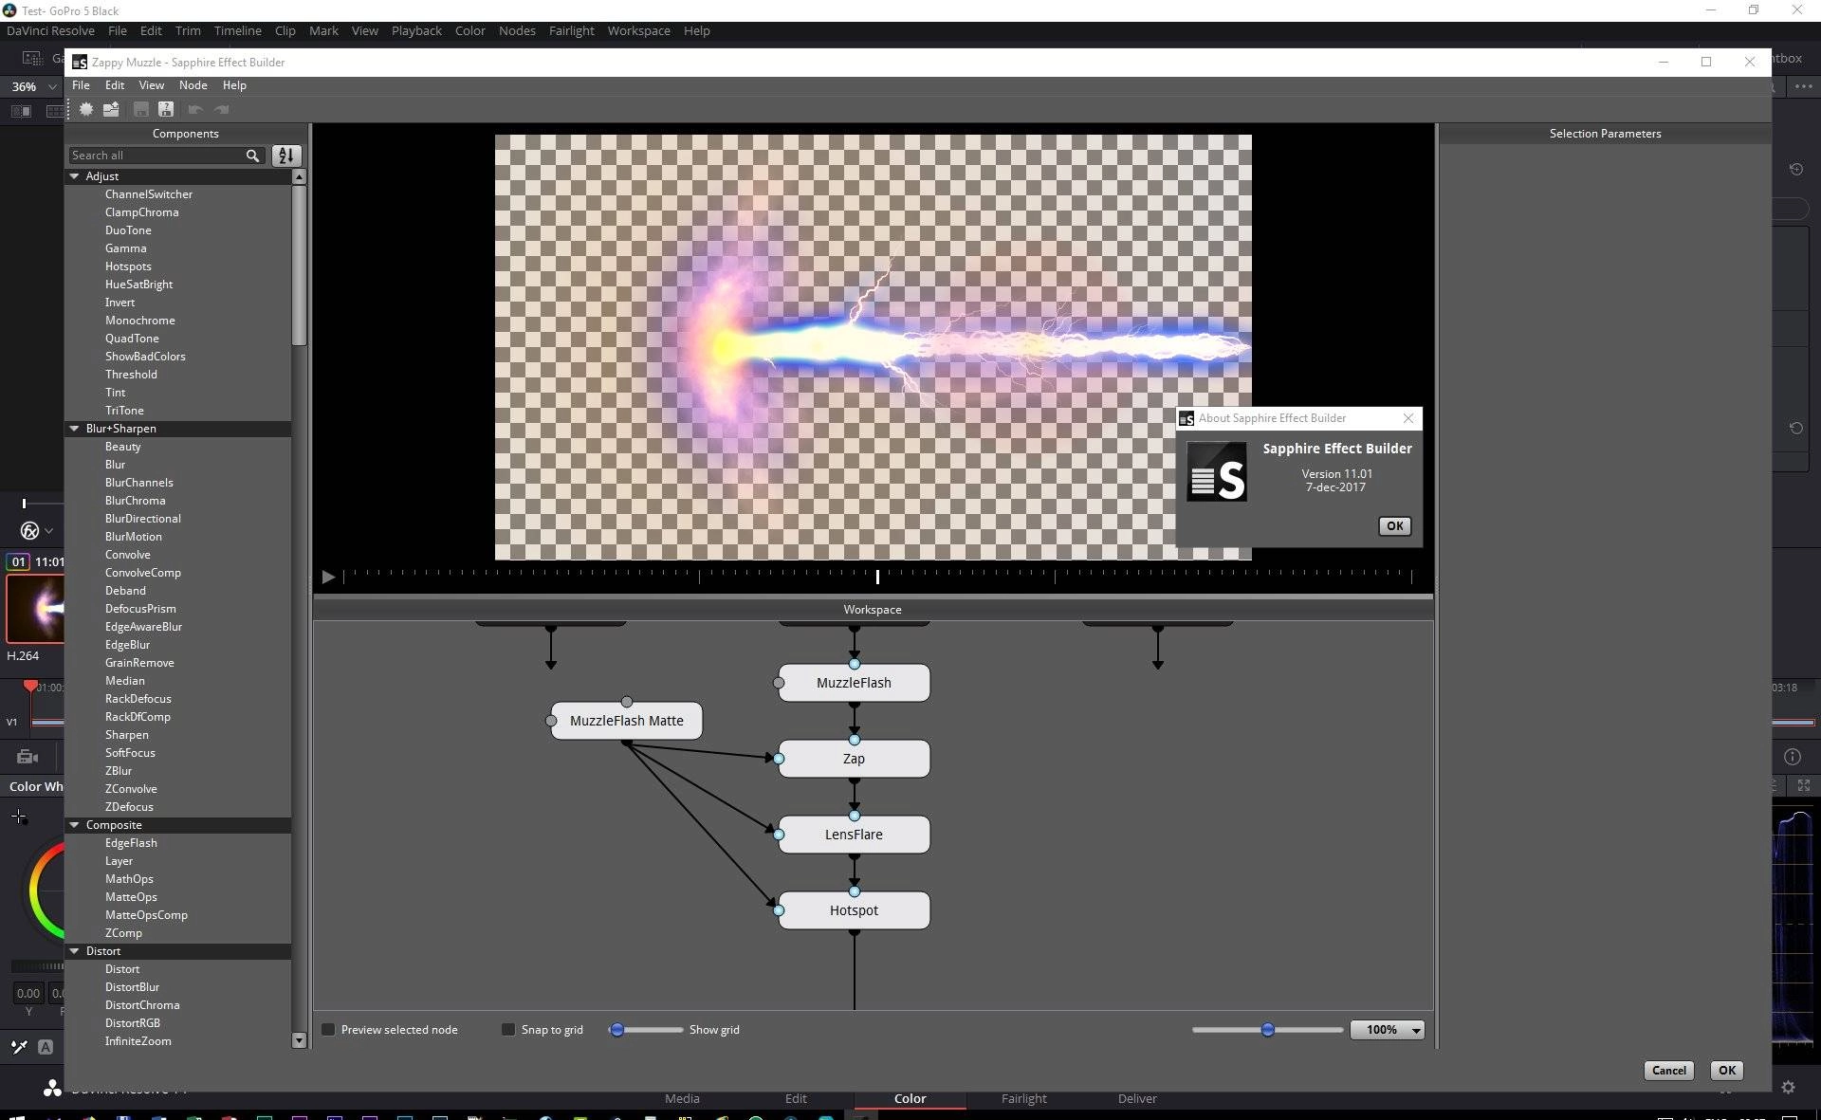
Task: Click the side input port on LensFlare node
Action: tap(779, 835)
